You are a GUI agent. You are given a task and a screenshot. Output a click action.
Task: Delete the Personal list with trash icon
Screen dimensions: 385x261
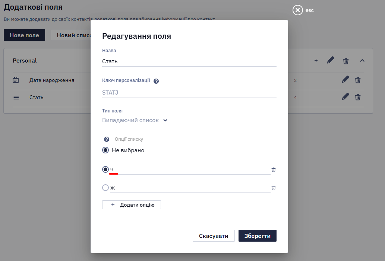point(346,61)
